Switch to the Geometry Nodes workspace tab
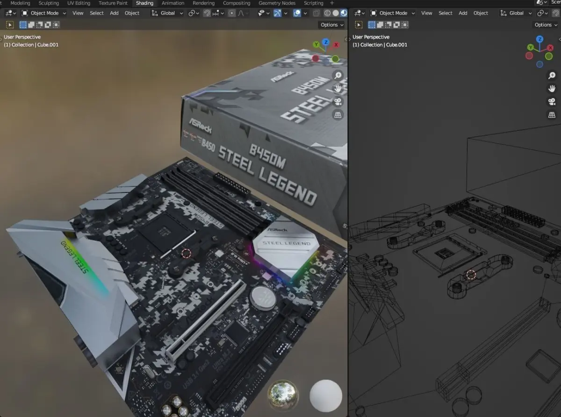Screen dimensions: 561x417 click(277, 3)
